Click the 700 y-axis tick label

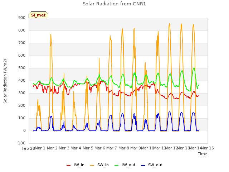pyautogui.click(x=22, y=43)
